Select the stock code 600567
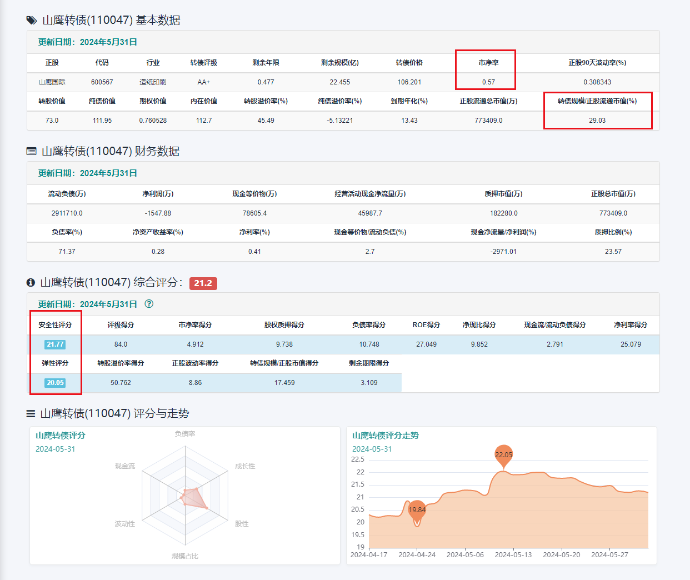The image size is (690, 580). pyautogui.click(x=102, y=82)
